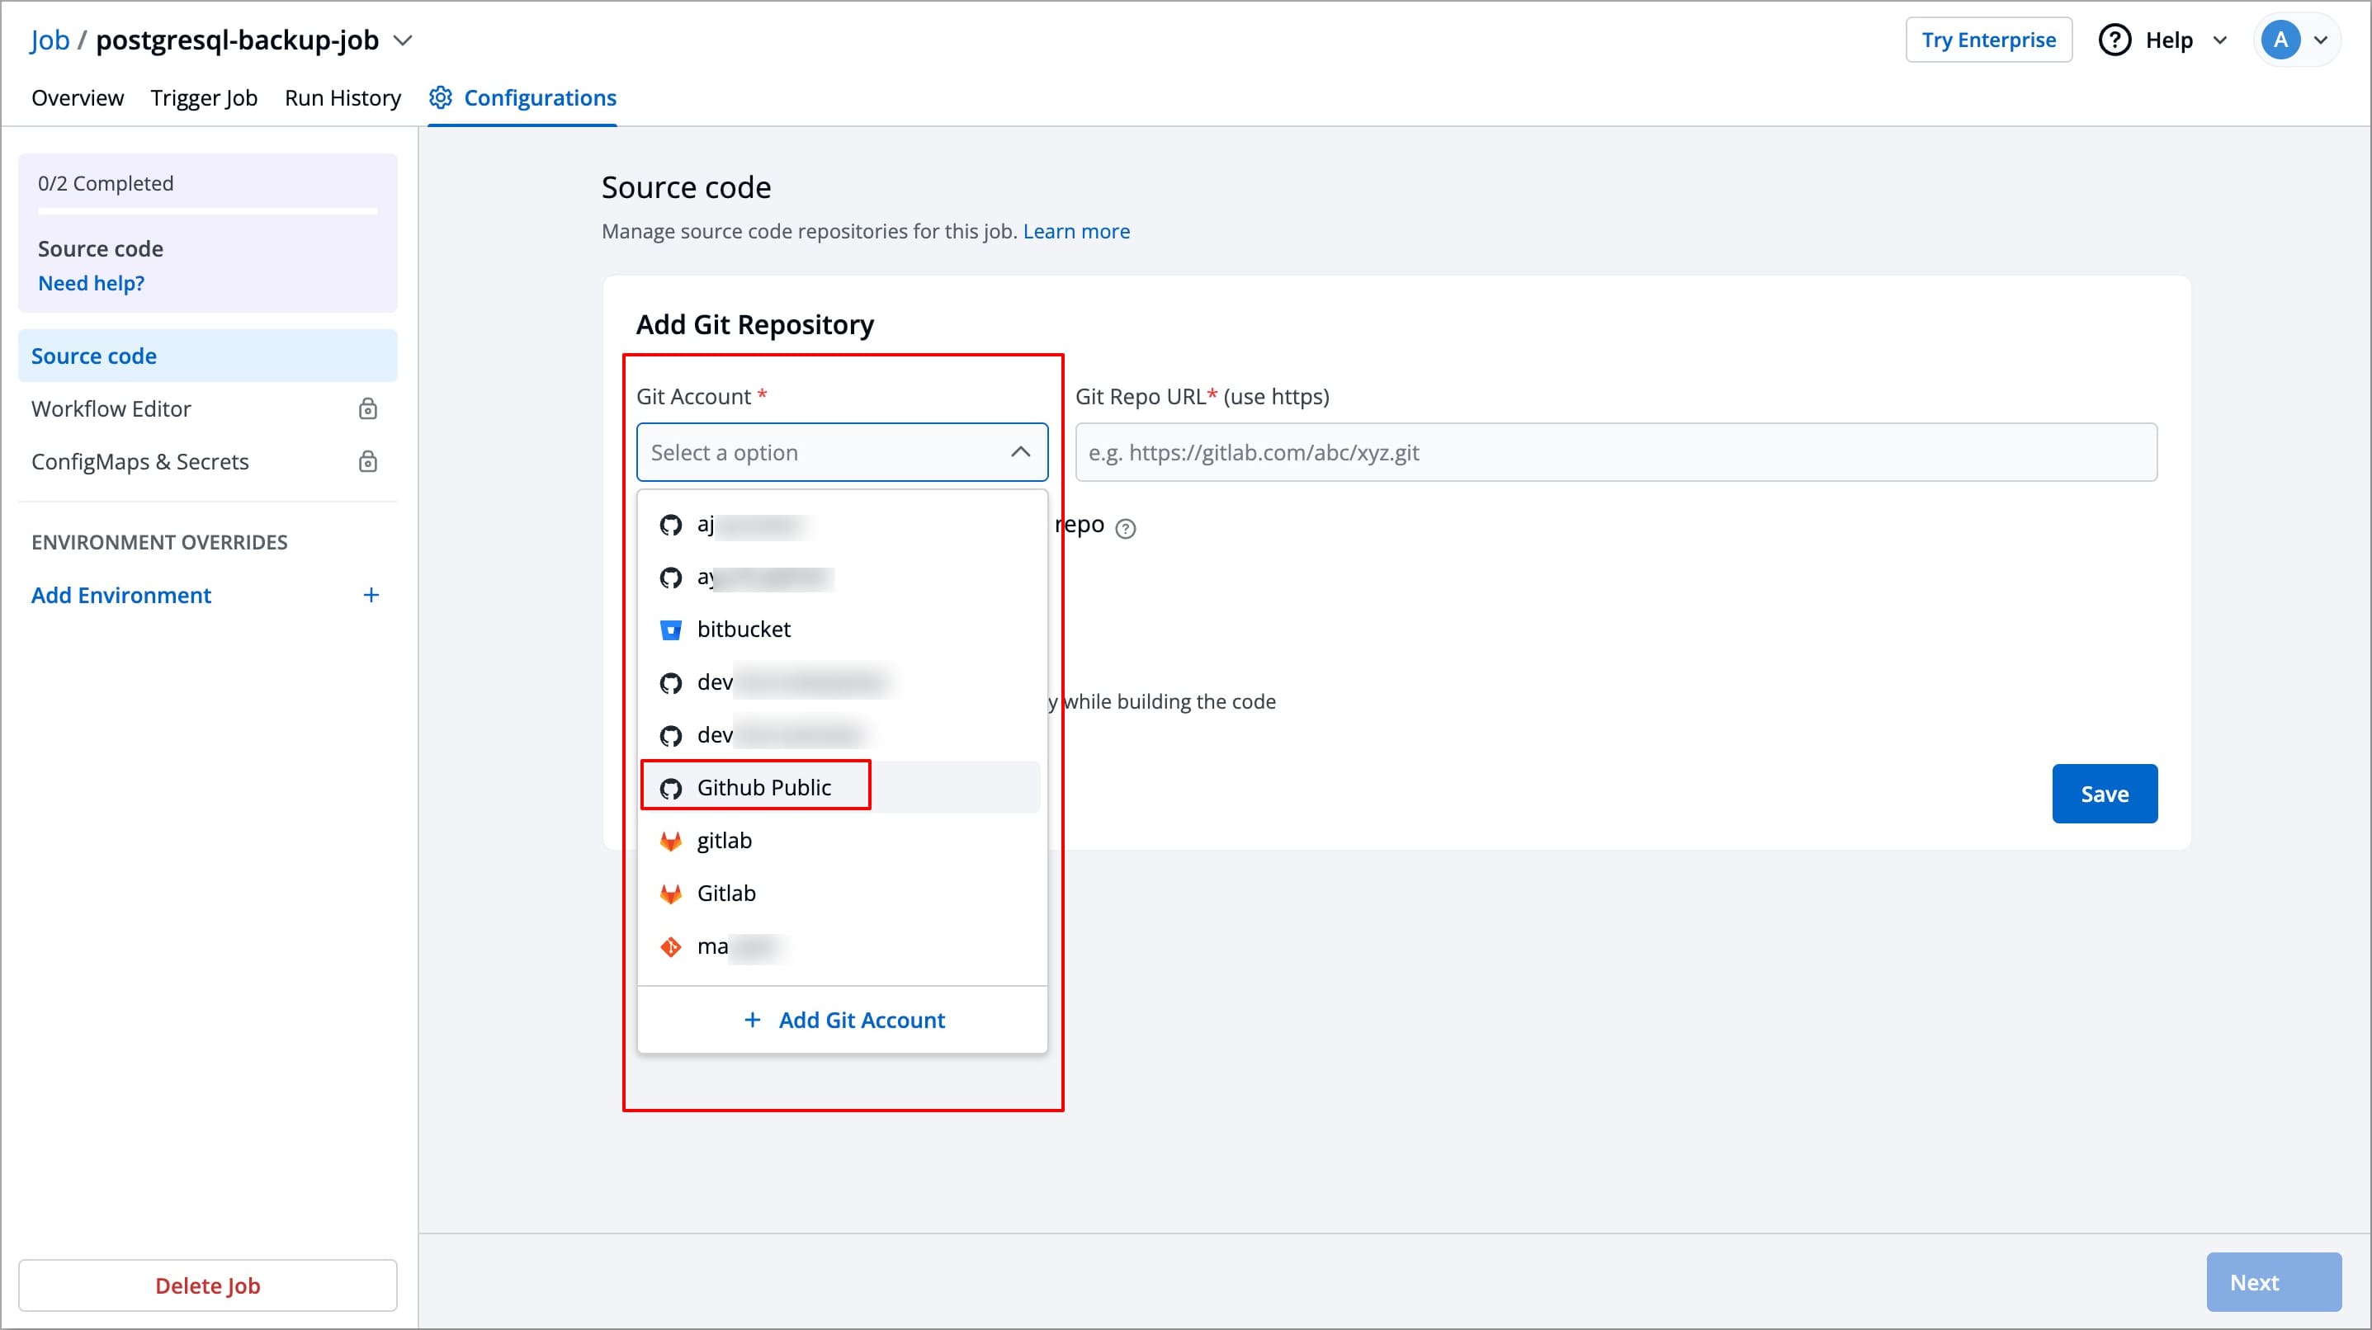The height and width of the screenshot is (1330, 2372).
Task: Click the lock icon beside Workflow Editor
Action: pos(368,408)
